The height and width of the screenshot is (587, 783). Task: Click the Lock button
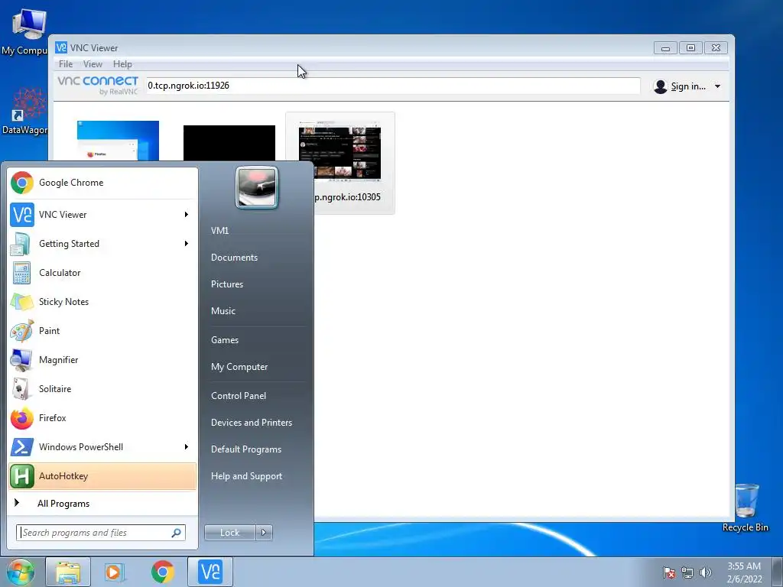click(x=229, y=533)
